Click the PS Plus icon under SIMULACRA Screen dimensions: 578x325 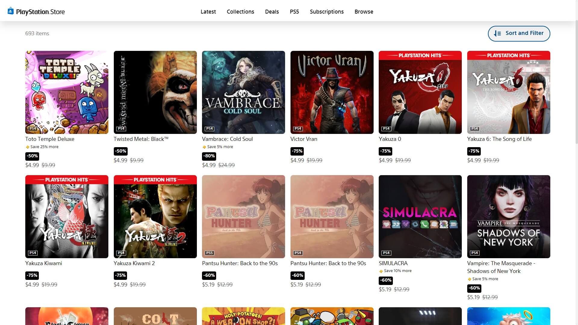tap(381, 271)
